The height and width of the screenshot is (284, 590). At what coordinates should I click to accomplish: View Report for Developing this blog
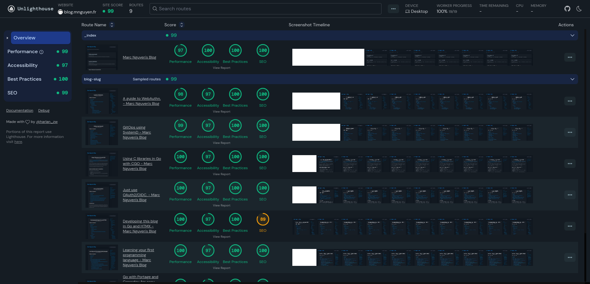(x=222, y=237)
